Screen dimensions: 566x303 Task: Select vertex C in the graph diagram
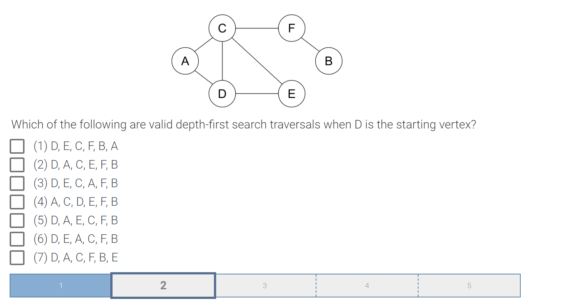pyautogui.click(x=222, y=28)
